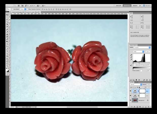
Task: Select the Hand tool
Action: point(7,63)
